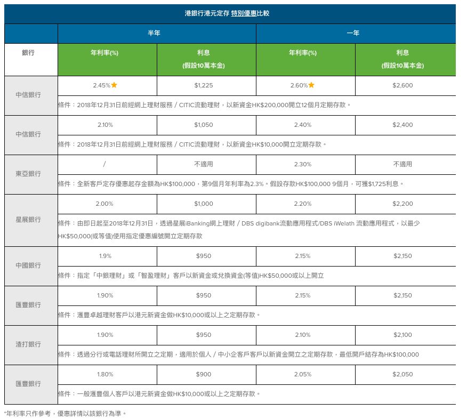Click the condition text mentioning 一般滙豐個人客戶
Screen dimensions: 467x419
tap(159, 394)
